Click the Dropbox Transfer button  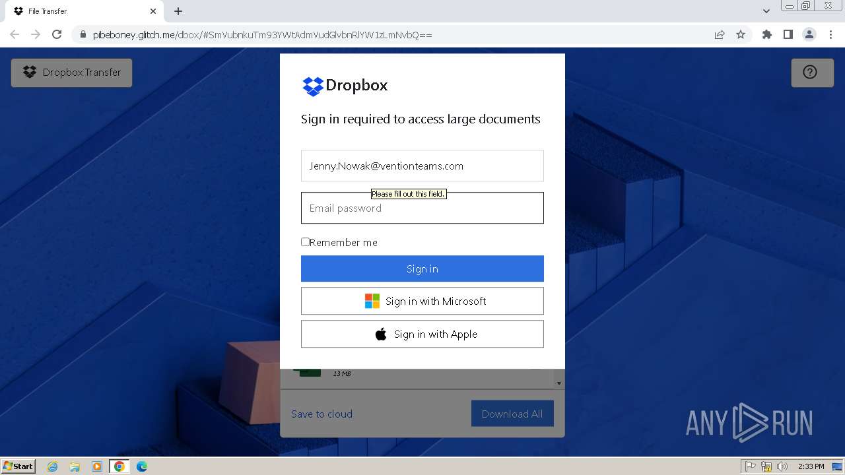coord(71,73)
